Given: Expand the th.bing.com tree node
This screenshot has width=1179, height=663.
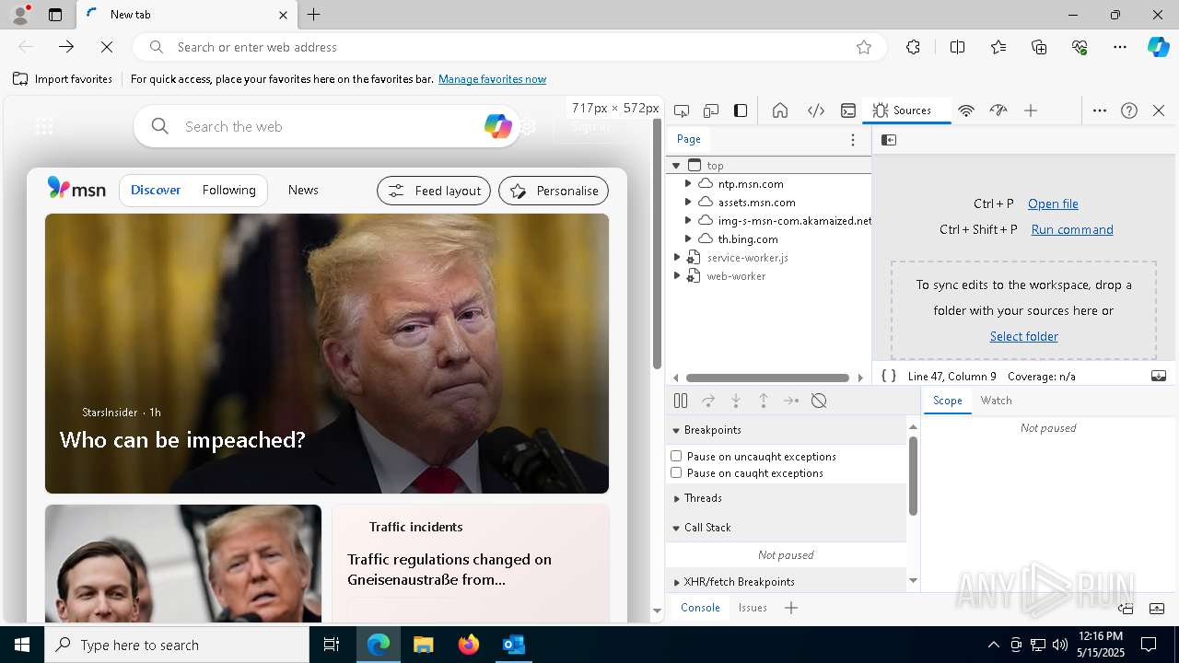Looking at the screenshot, I should (x=688, y=239).
